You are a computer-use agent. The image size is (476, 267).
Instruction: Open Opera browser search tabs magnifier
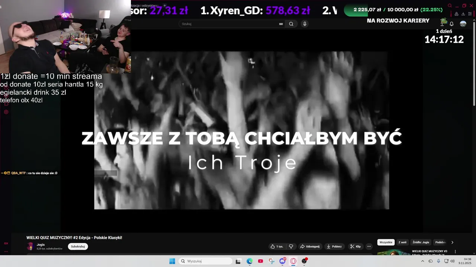point(450,6)
